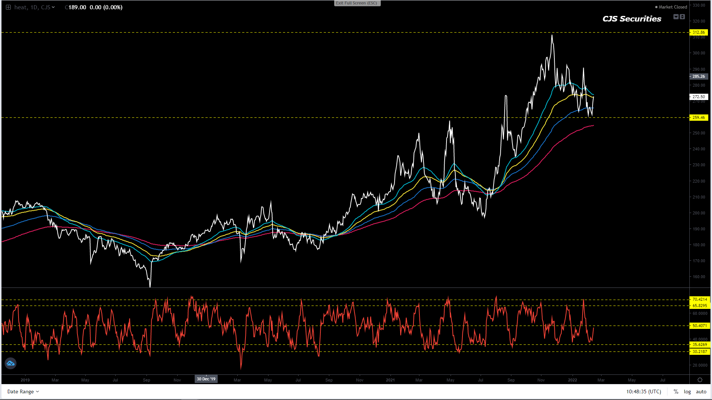Toggle percent scale mode

[x=676, y=391]
